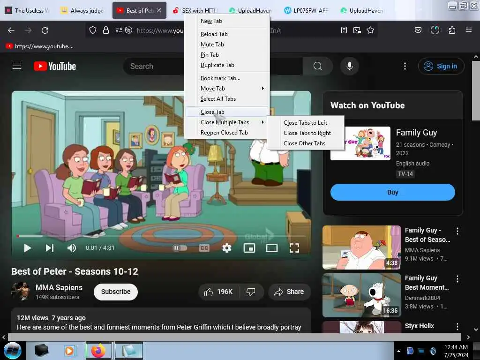Switch to The Useless W tab
Image resolution: width=480 pixels, height=360 pixels.
click(28, 10)
